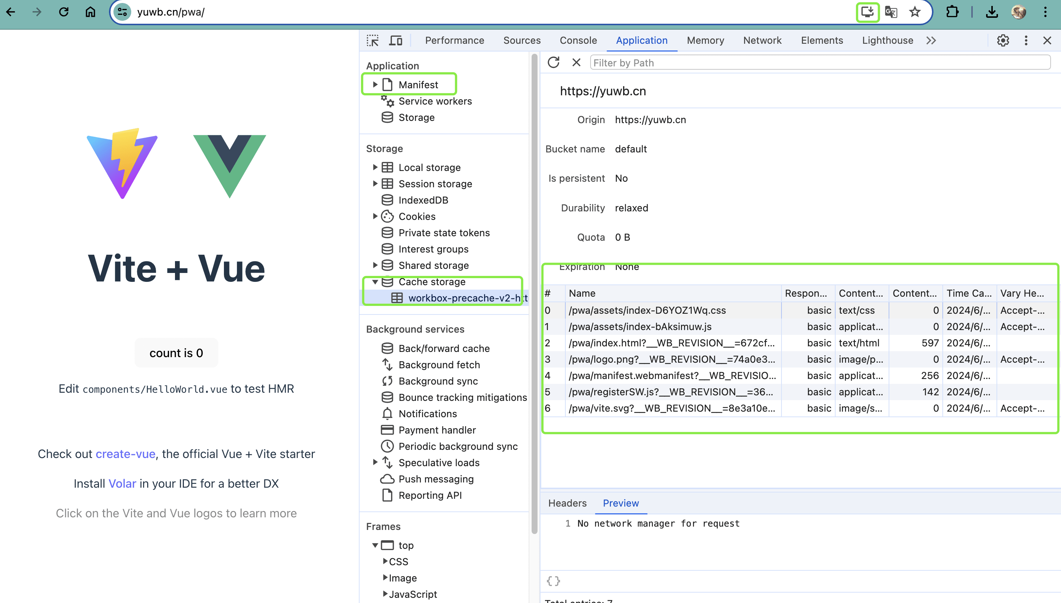Select workbox-precache-v2 cache entry

(459, 298)
